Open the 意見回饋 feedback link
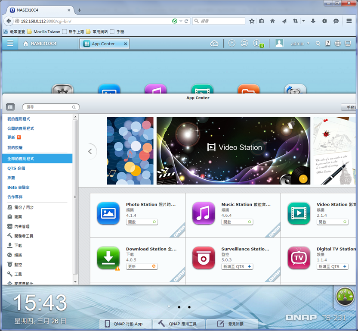Image resolution: width=358 pixels, height=331 pixels. 232,324
